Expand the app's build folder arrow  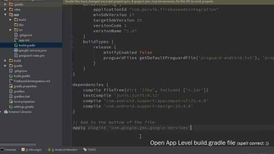(10, 20)
